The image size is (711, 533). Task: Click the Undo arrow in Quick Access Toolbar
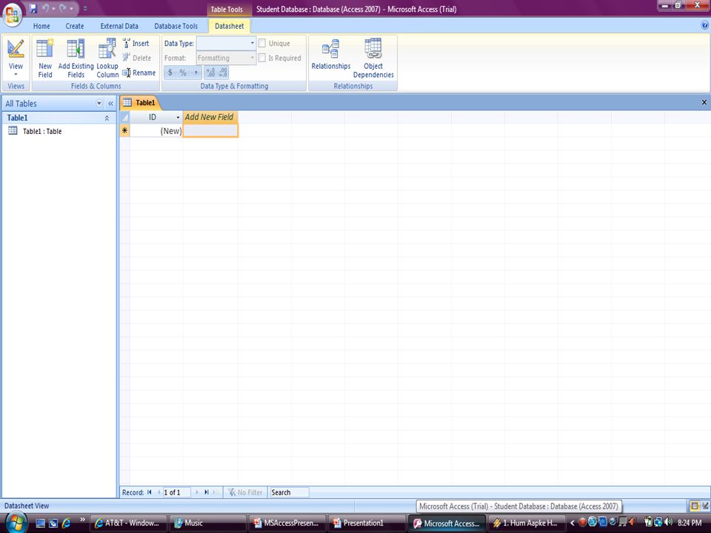[x=45, y=9]
